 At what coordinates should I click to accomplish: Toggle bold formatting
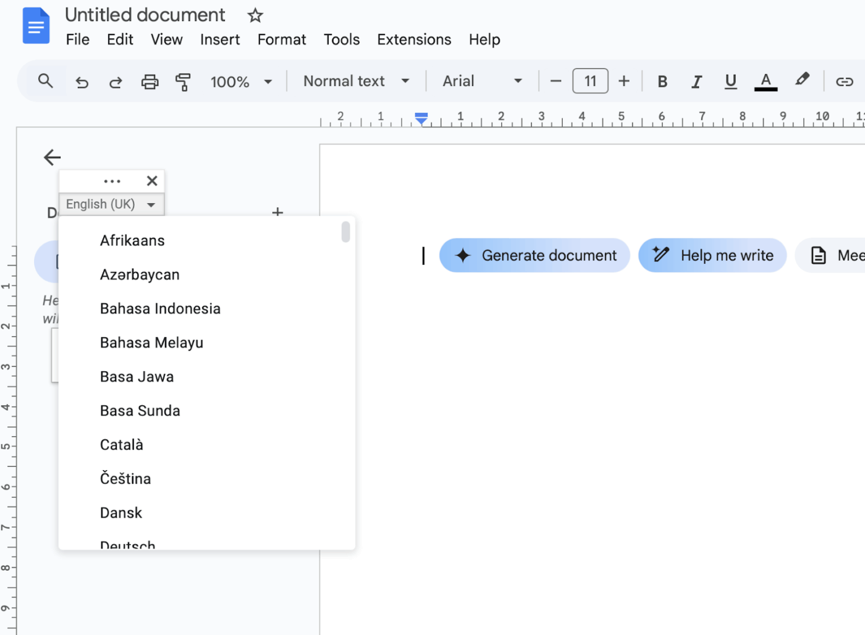pyautogui.click(x=662, y=81)
